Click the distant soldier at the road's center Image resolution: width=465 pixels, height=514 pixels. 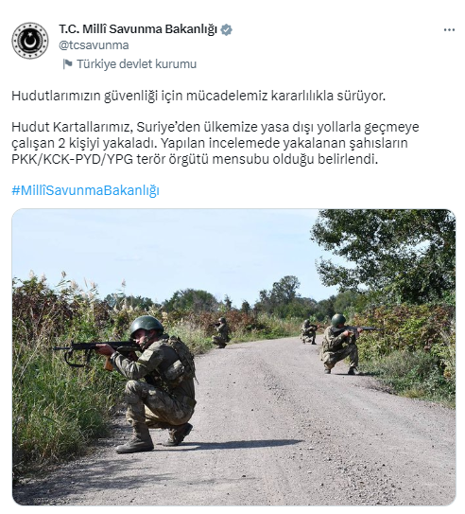[308, 331]
